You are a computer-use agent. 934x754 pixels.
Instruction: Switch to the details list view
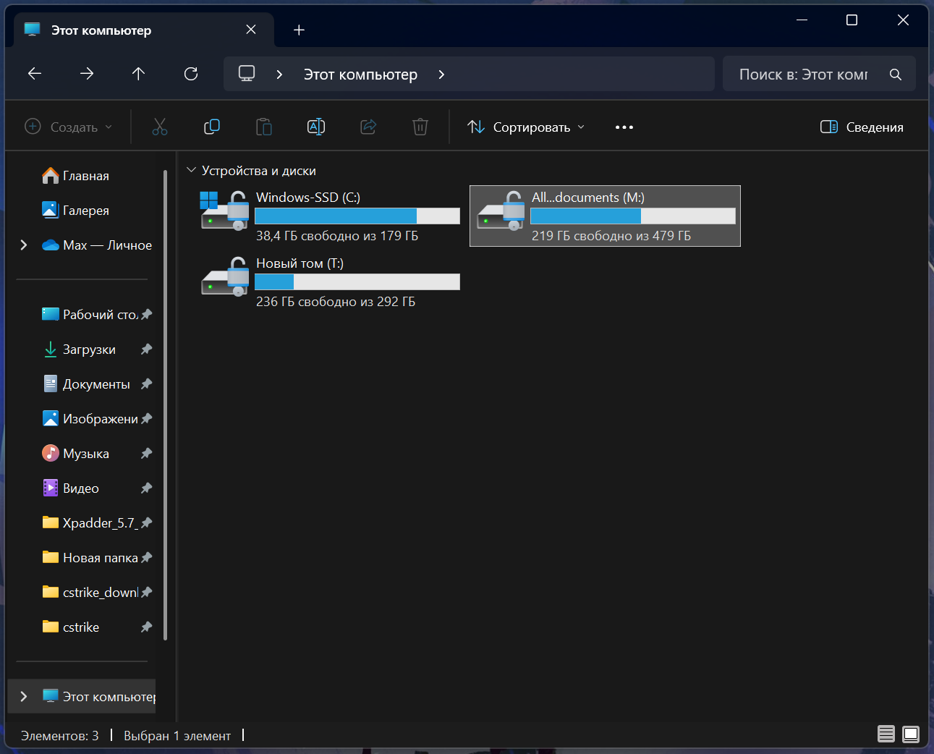tap(886, 734)
